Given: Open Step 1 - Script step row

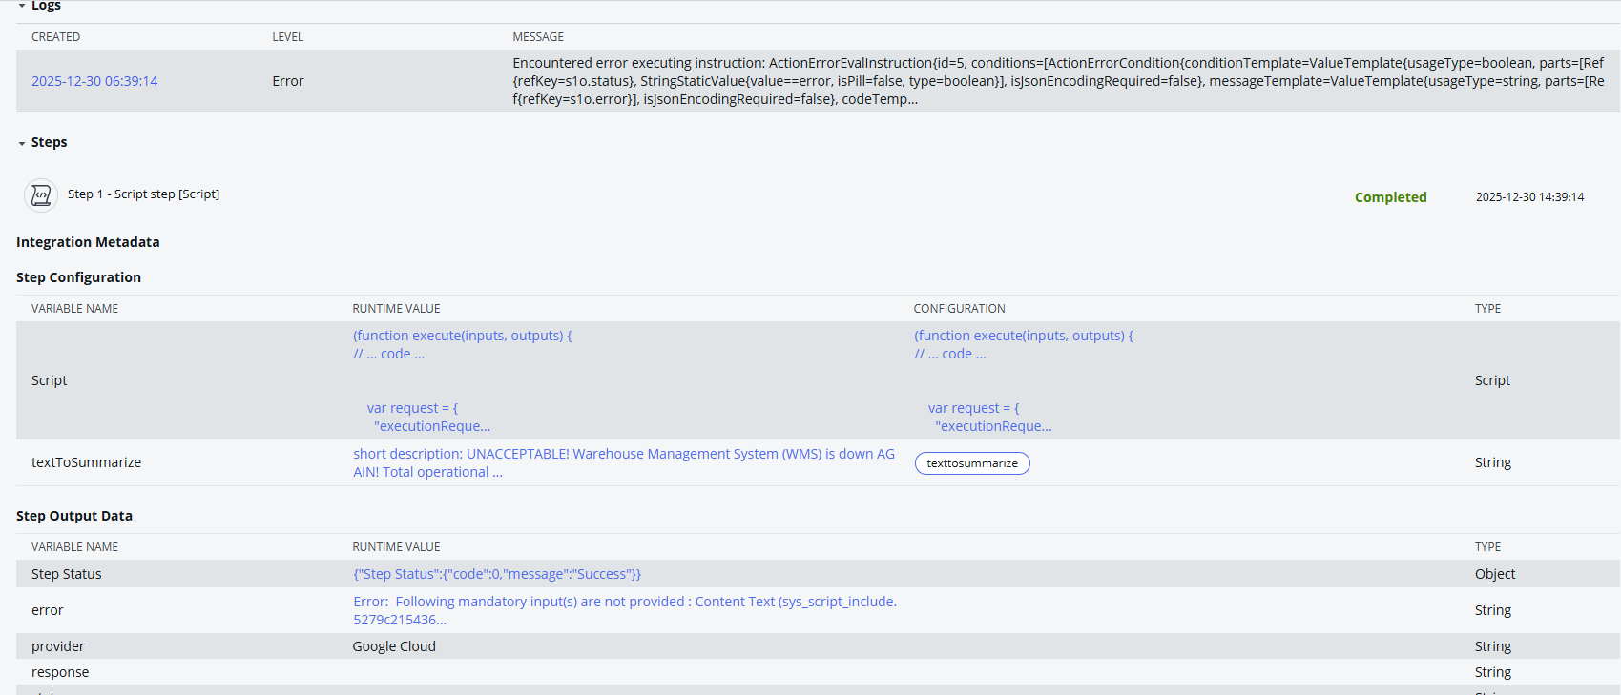Looking at the screenshot, I should coord(143,194).
